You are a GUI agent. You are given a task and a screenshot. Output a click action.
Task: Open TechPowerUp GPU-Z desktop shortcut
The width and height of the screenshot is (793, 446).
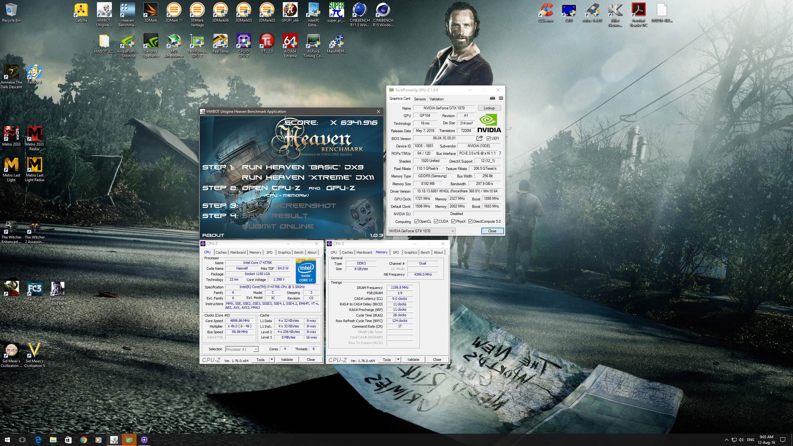pyautogui.click(x=197, y=46)
